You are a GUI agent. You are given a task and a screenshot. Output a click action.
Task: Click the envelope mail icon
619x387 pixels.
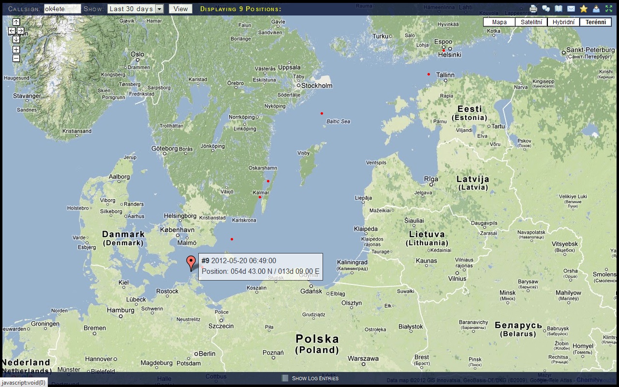pos(571,9)
